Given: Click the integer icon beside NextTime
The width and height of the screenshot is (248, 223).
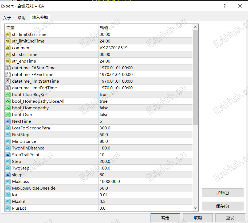Looking at the screenshot, I should (7, 121).
